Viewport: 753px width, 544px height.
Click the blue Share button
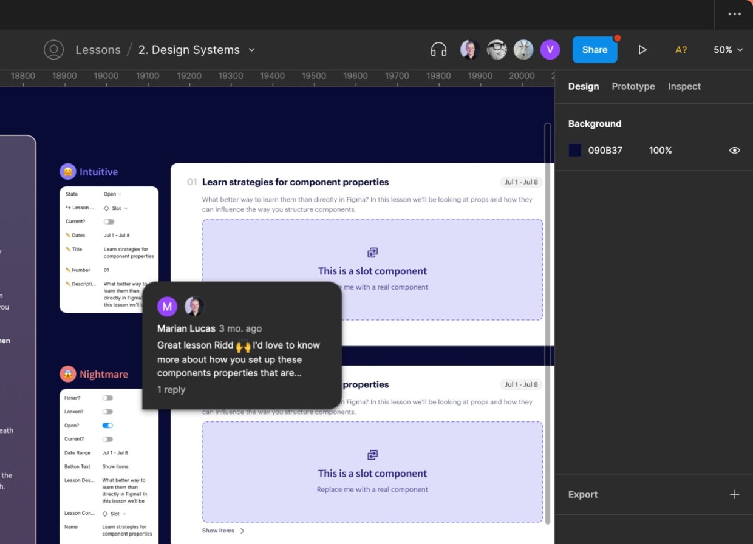tap(595, 50)
